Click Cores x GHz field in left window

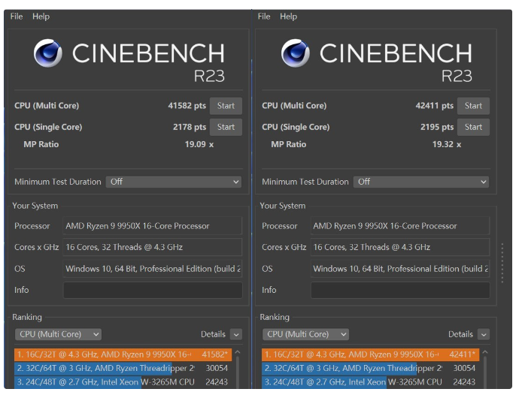[153, 247]
